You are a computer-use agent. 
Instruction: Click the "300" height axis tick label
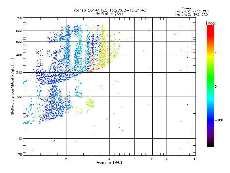(x=19, y=73)
